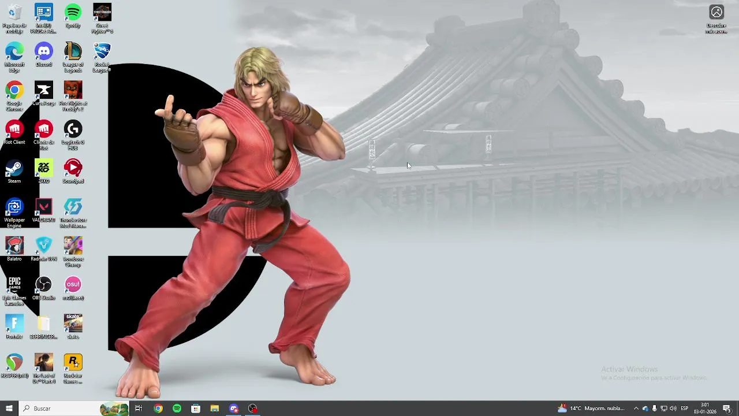
Task: Open Task View from the taskbar
Action: (139, 408)
